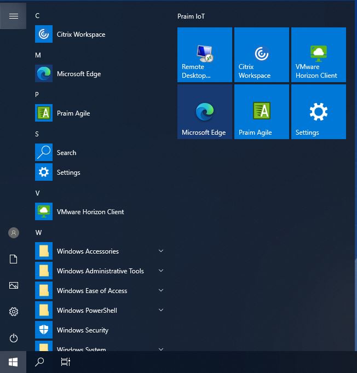
Task: Open the Settings tile
Action: pyautogui.click(x=319, y=112)
